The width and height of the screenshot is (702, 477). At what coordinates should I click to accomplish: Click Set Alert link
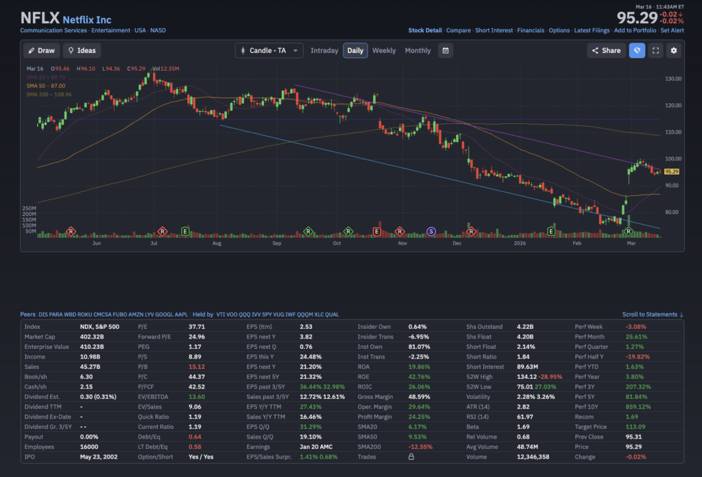[x=672, y=30]
